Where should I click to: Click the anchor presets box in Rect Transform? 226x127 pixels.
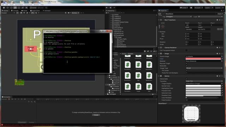(x=163, y=26)
